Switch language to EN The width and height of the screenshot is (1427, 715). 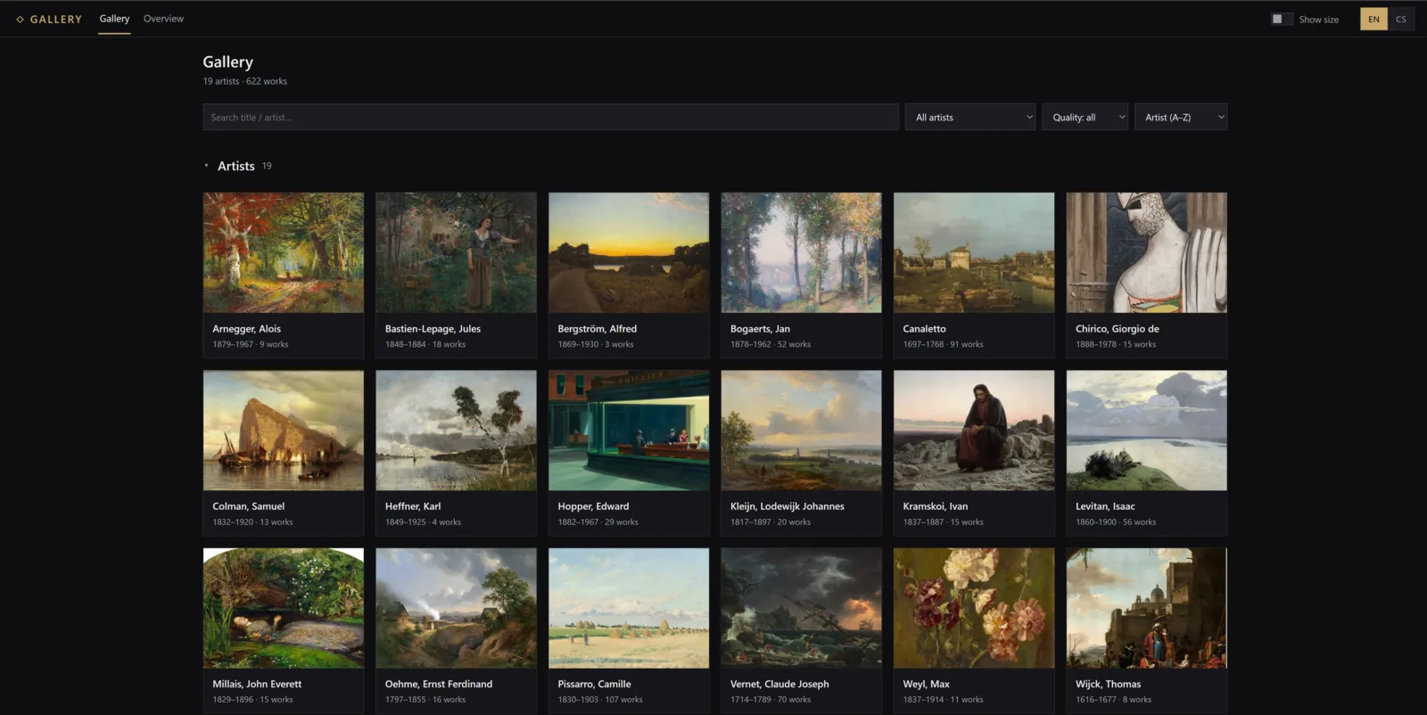pos(1373,19)
